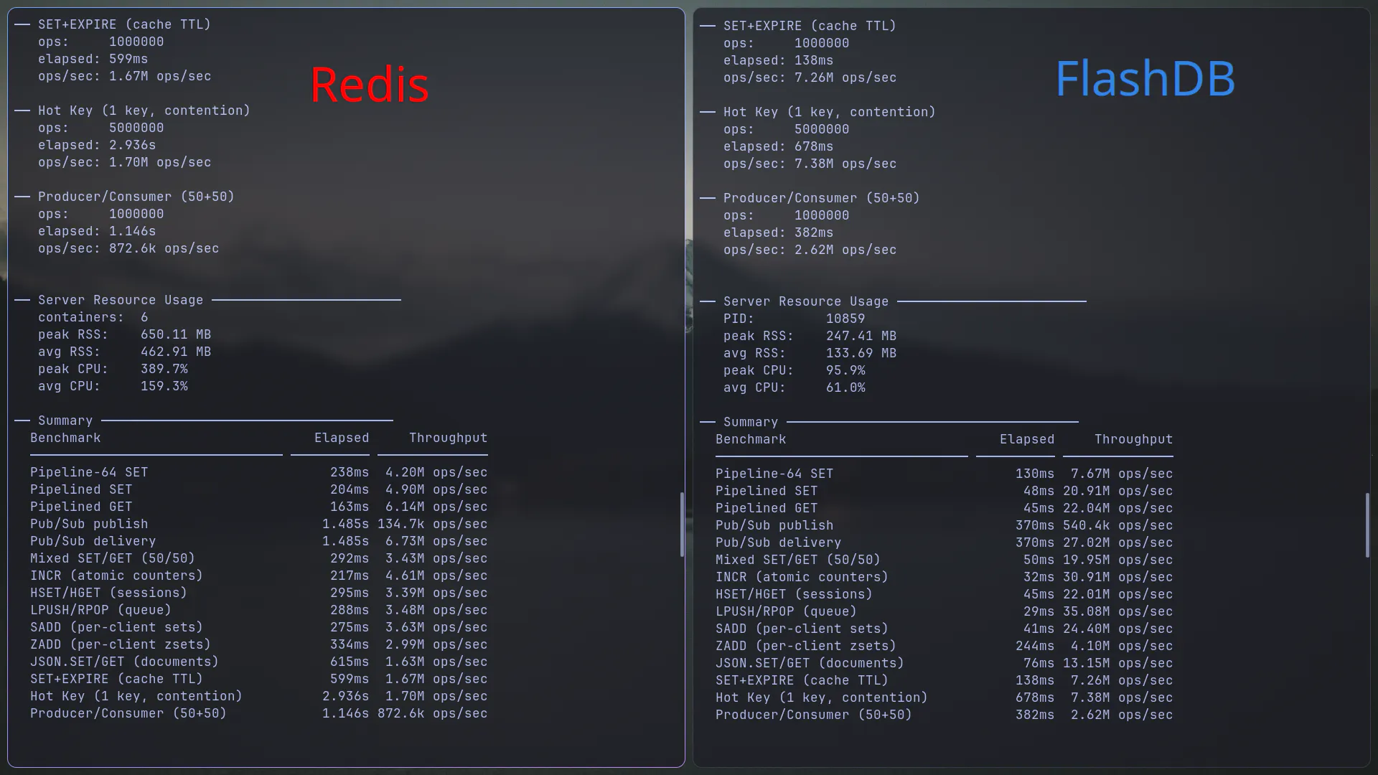Viewport: 1378px width, 775px height.
Task: Click FlashDB '30.91M ops/sec' INCR throughput
Action: pos(1118,577)
